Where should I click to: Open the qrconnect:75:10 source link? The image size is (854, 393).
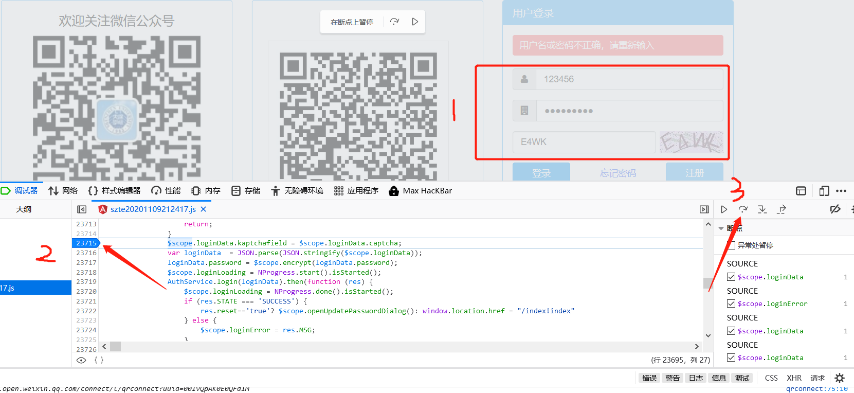[816, 389]
